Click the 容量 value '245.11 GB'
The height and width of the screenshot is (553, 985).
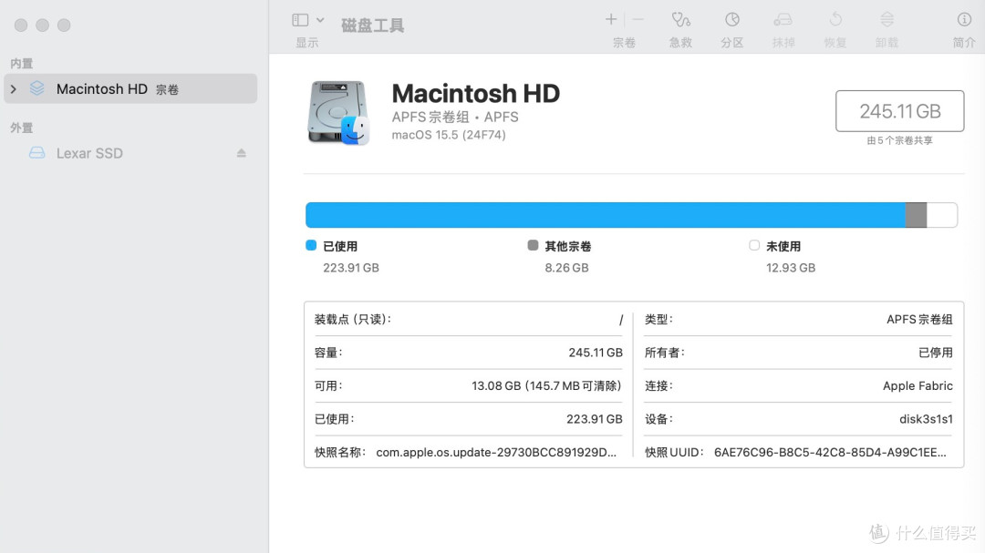tap(596, 353)
